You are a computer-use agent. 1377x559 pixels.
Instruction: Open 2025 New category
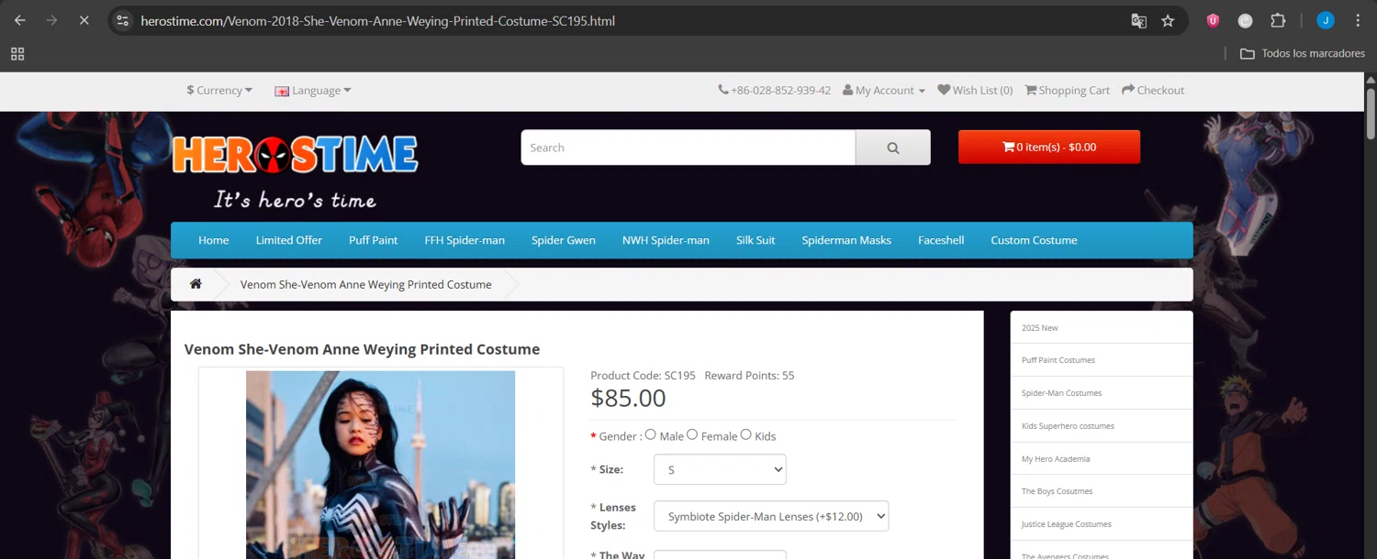(1102, 327)
